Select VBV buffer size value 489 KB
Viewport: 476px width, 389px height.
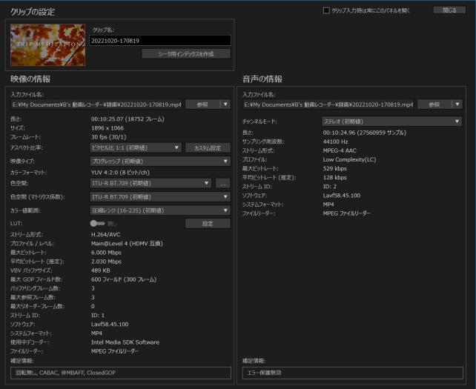tap(101, 270)
